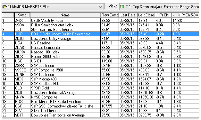This screenshot has width=201, height=120.
Task: Click the sort arrow on % Pr Ch 5-Dy header
Action: pos(174,15)
